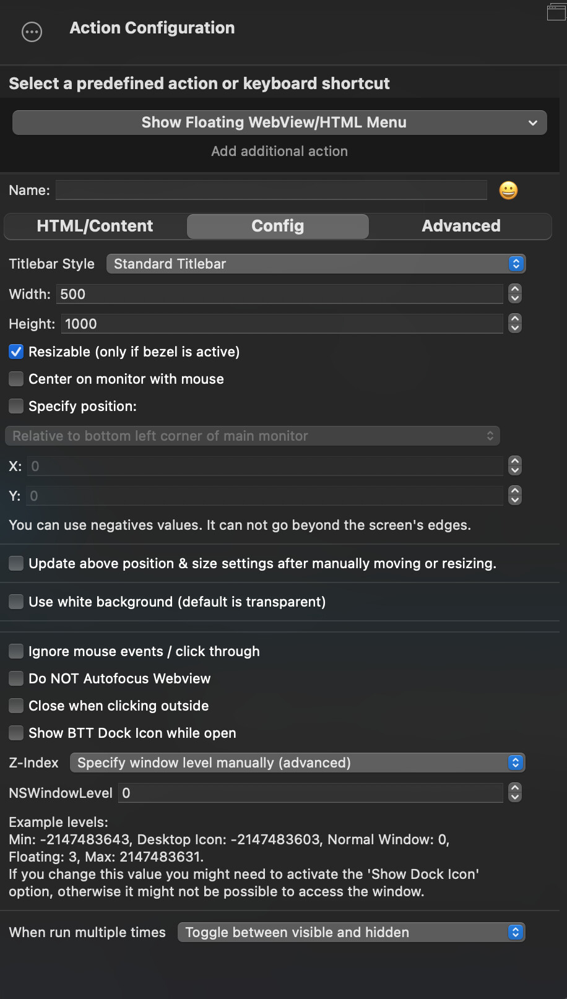Screen dimensions: 567x999
Task: Click the Width stepper arrows
Action: coord(515,294)
